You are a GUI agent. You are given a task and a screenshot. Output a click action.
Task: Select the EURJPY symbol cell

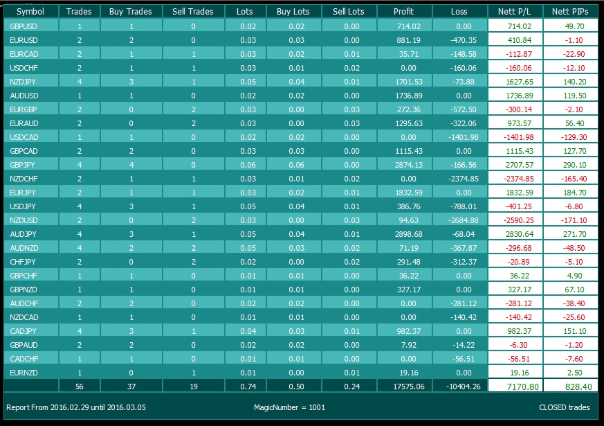[31, 193]
